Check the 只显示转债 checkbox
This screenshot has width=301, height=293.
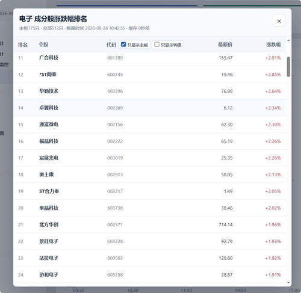coord(157,45)
